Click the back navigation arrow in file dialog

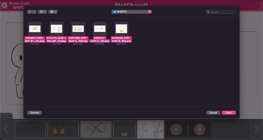coord(30,12)
